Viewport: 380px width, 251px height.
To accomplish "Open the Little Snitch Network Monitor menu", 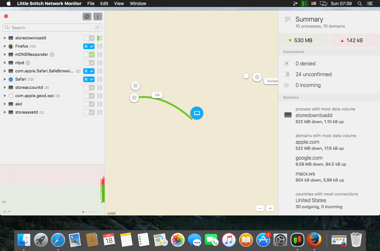I will click(49, 3).
